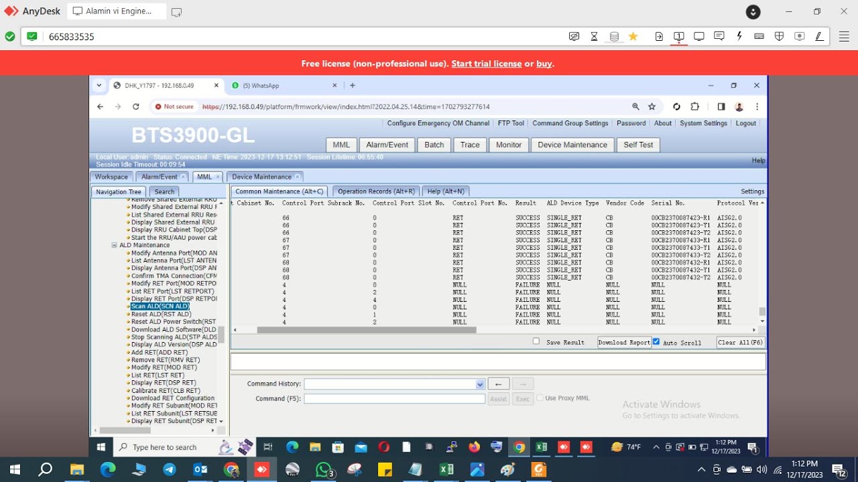
Task: Select Scan ALD(SCN ALD) tree item
Action: pyautogui.click(x=160, y=306)
